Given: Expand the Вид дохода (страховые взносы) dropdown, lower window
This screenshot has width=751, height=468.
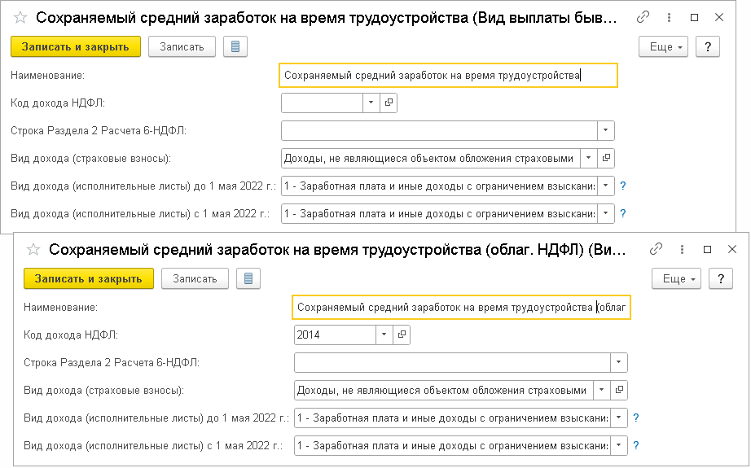Looking at the screenshot, I should (601, 390).
